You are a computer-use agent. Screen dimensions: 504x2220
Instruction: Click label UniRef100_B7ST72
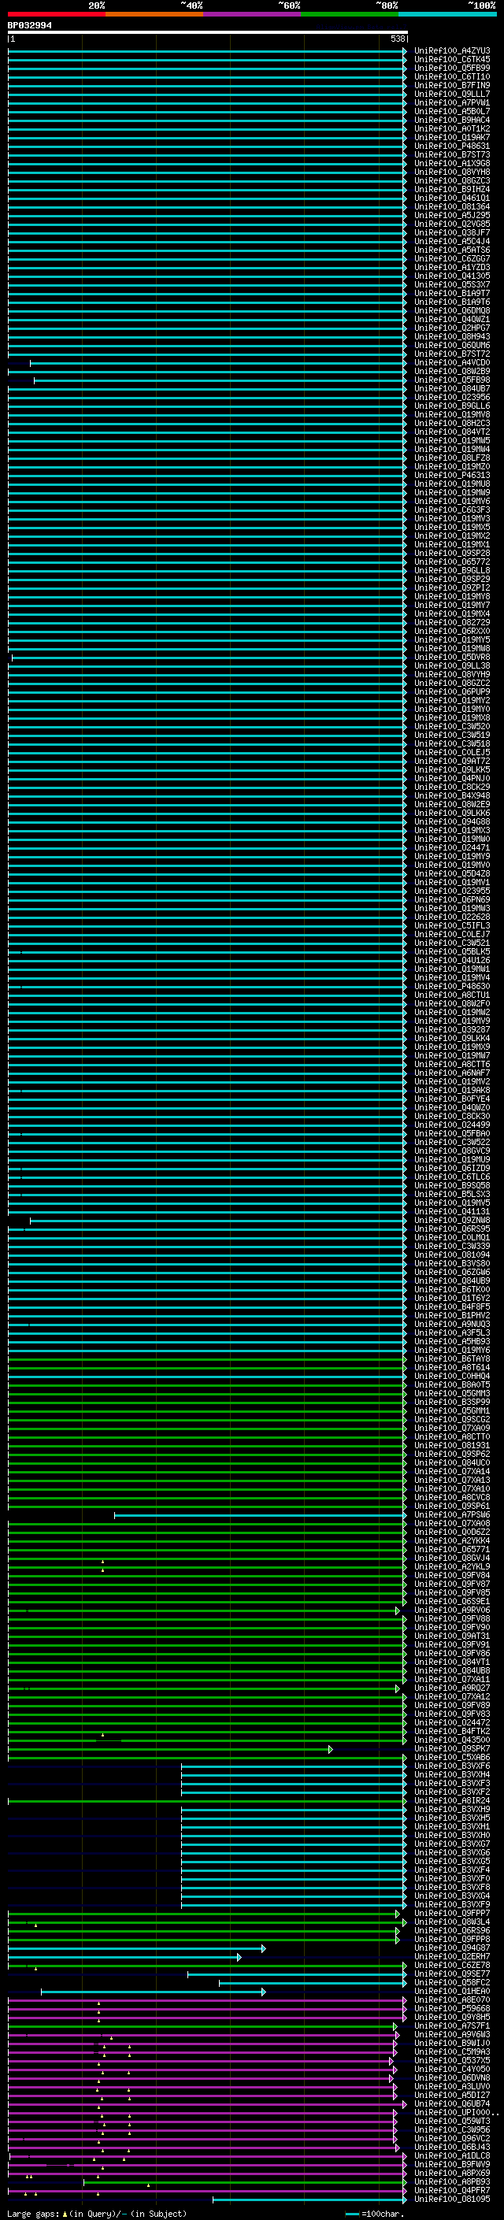click(x=452, y=354)
